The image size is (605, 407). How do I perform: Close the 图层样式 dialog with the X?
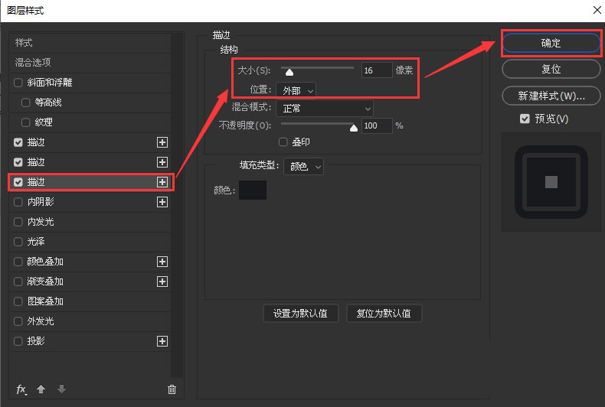click(597, 10)
